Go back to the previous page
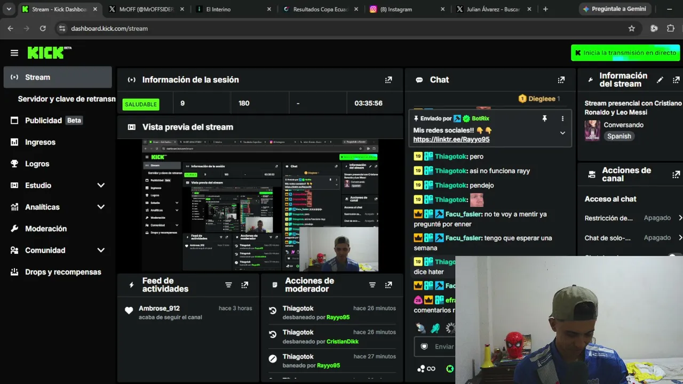The width and height of the screenshot is (683, 384). click(x=11, y=28)
